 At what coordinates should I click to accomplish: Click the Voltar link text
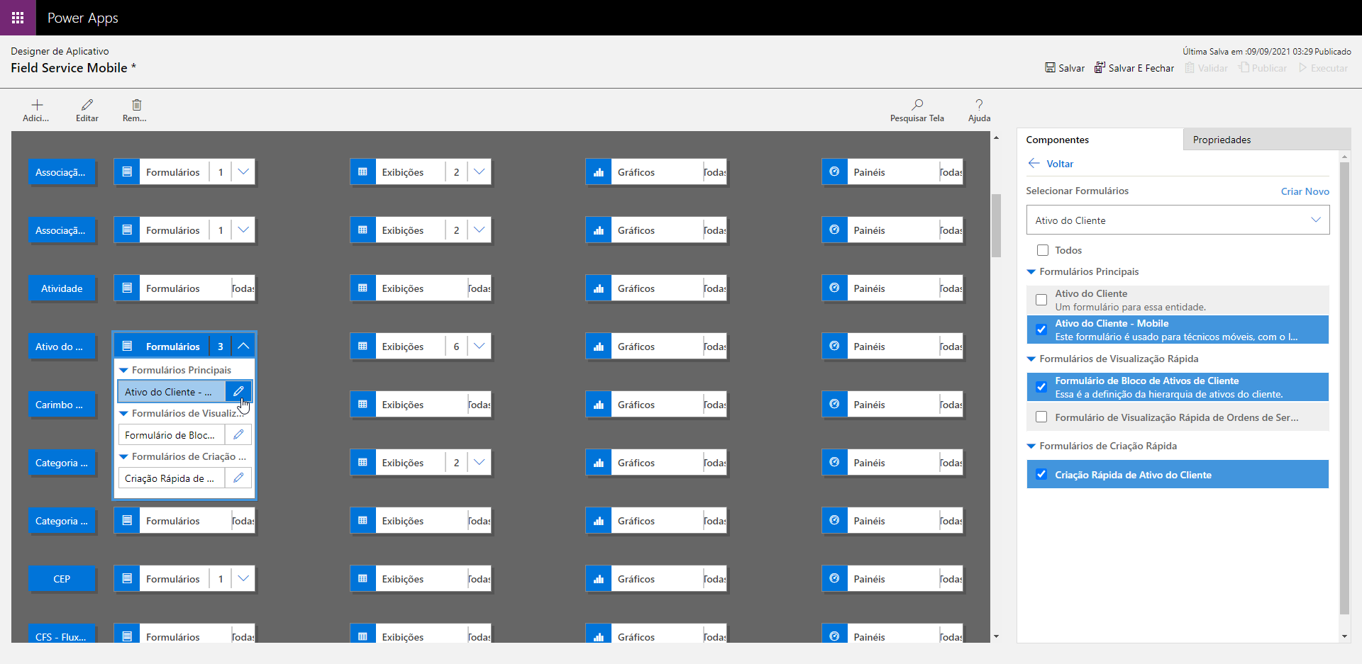tap(1060, 164)
